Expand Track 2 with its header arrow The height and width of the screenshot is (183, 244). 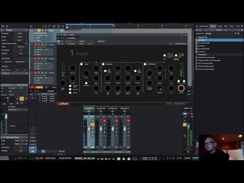[x=32, y=45]
